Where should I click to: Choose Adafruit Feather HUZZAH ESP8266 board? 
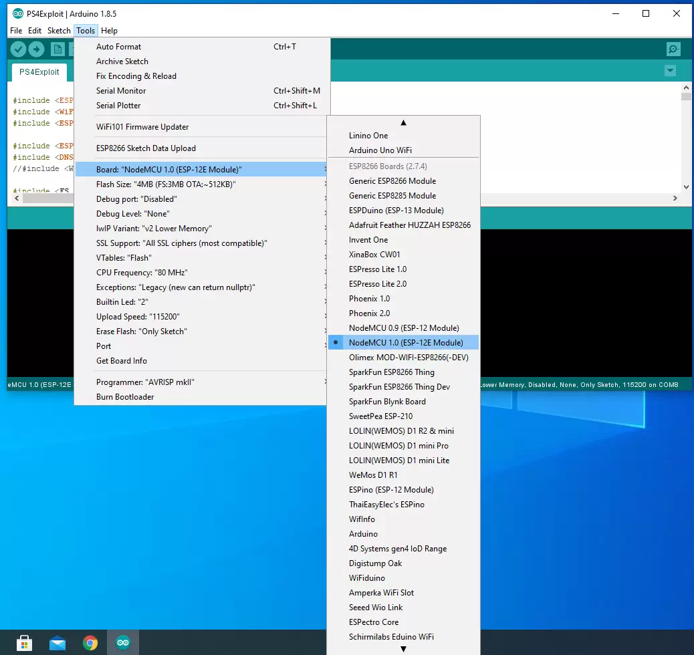[403, 225]
